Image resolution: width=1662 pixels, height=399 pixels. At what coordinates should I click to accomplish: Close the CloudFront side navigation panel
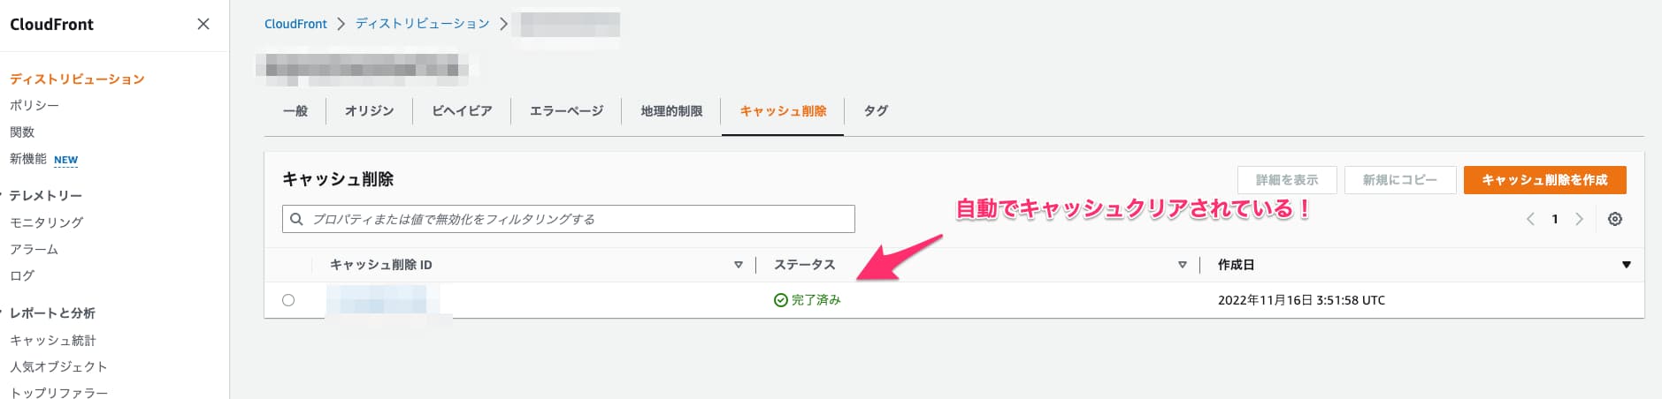point(203,24)
